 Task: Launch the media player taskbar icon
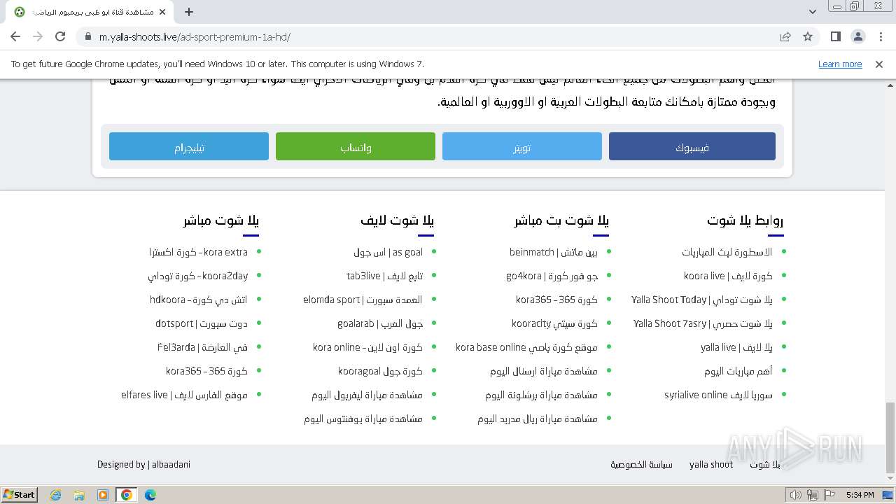(x=103, y=494)
